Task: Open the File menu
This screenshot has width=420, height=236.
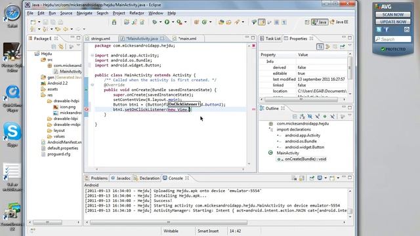Action: (30, 13)
